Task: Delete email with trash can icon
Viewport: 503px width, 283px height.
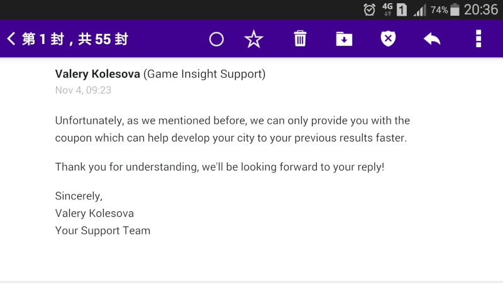Action: tap(301, 38)
